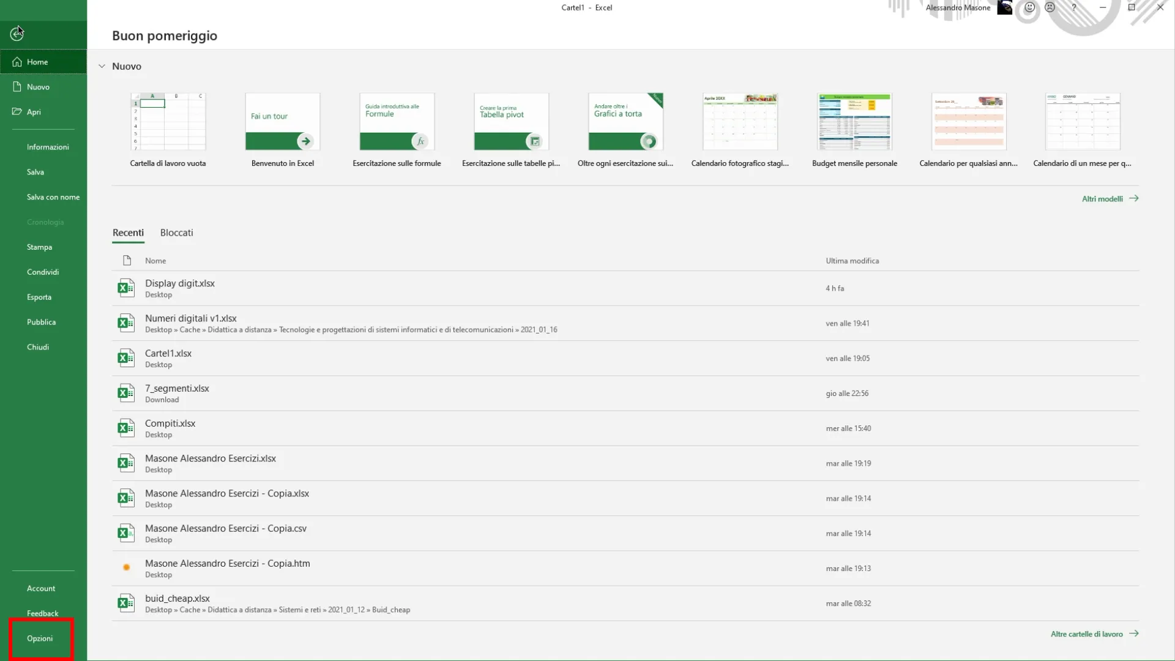The width and height of the screenshot is (1175, 661).
Task: Click the Home house icon
Action: click(x=17, y=62)
